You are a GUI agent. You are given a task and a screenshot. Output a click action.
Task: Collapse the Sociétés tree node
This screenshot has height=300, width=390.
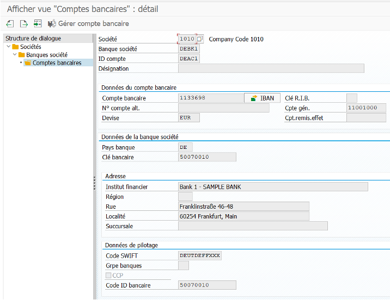pyautogui.click(x=8, y=47)
